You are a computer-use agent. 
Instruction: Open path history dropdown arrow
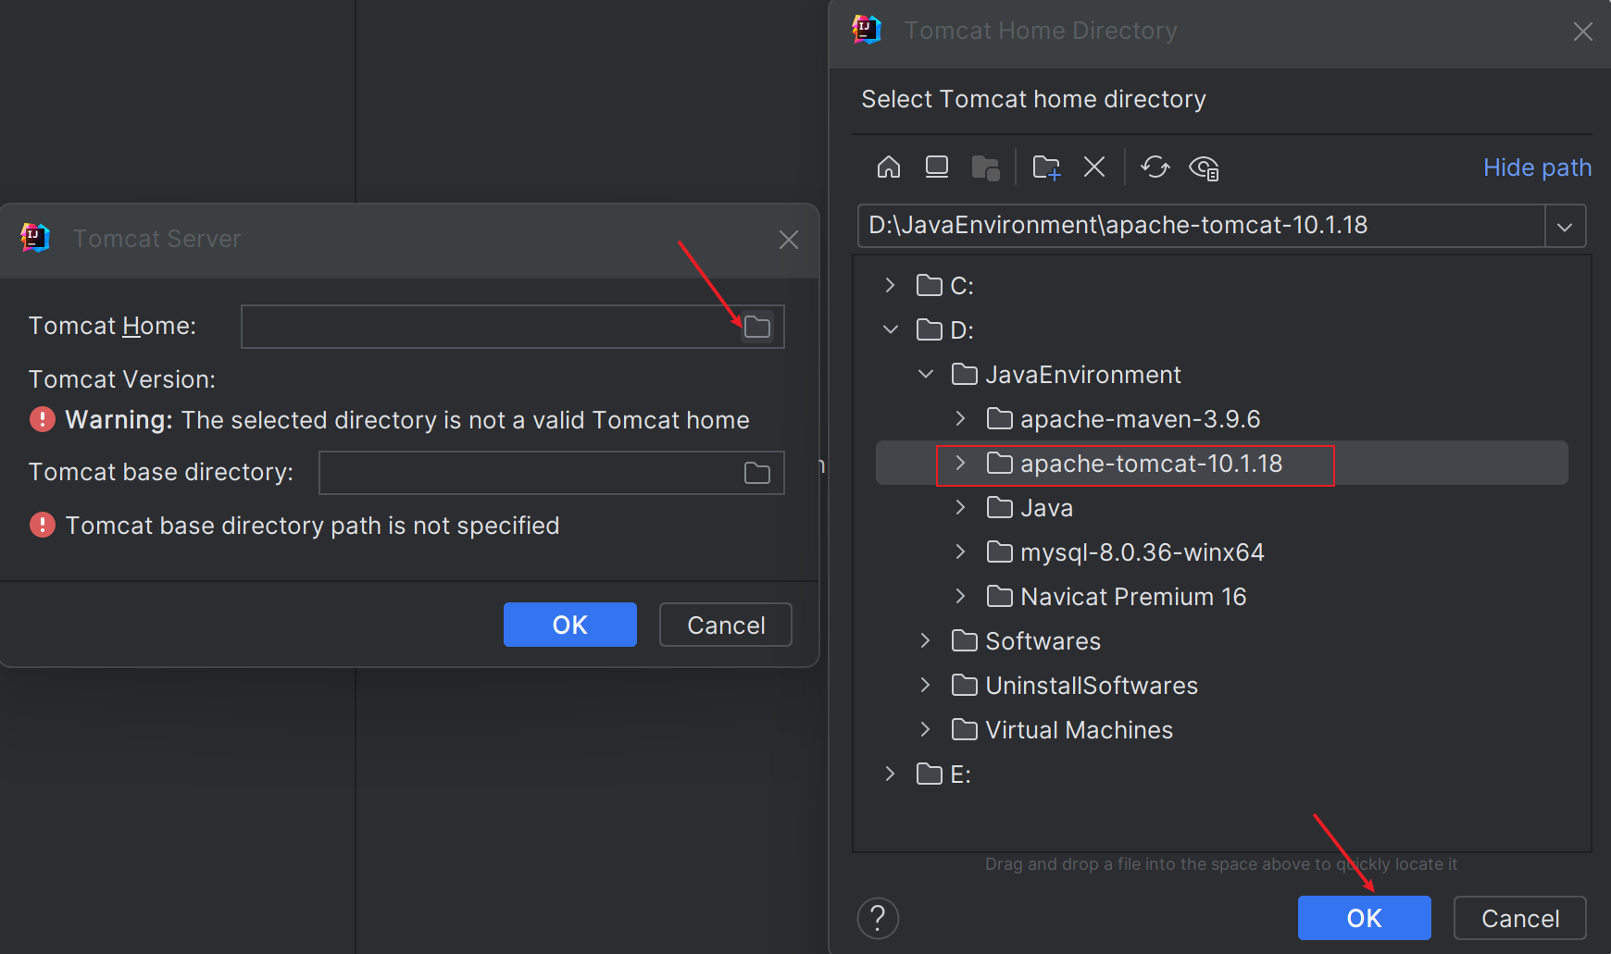pyautogui.click(x=1565, y=226)
